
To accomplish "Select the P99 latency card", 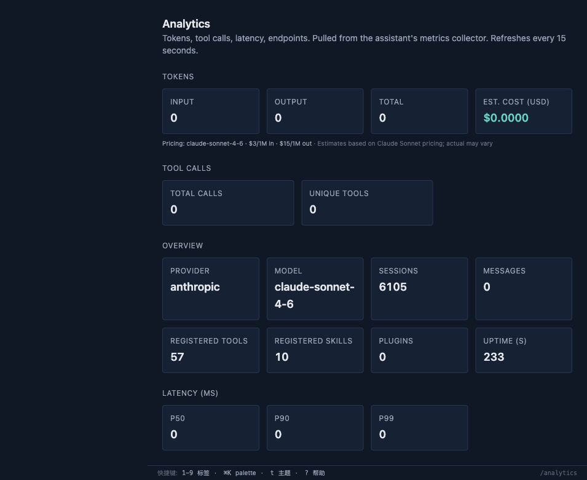I will (419, 428).
